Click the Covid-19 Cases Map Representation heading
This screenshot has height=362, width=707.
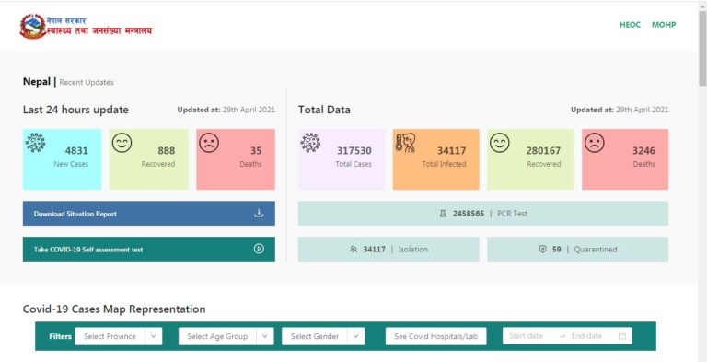point(114,309)
